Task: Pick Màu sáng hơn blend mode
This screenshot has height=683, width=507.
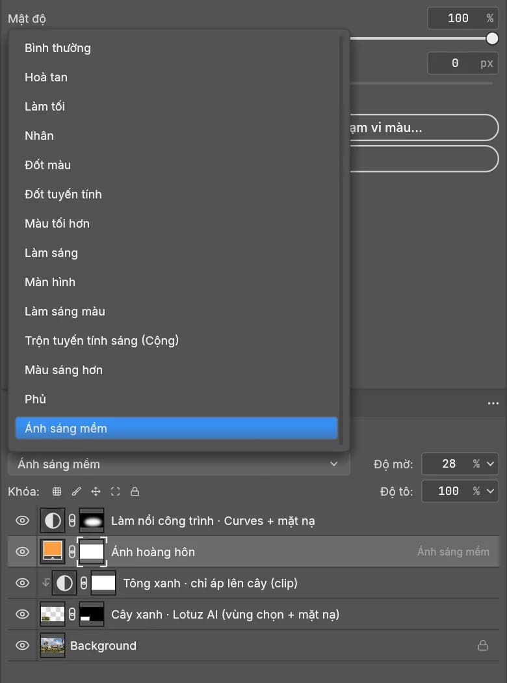Action: pyautogui.click(x=176, y=370)
